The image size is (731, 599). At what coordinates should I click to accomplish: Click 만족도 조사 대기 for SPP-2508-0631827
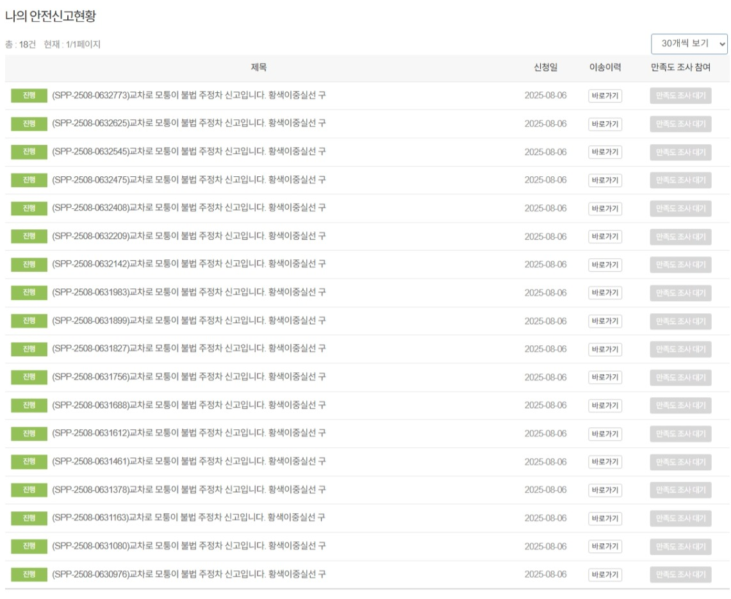point(680,349)
